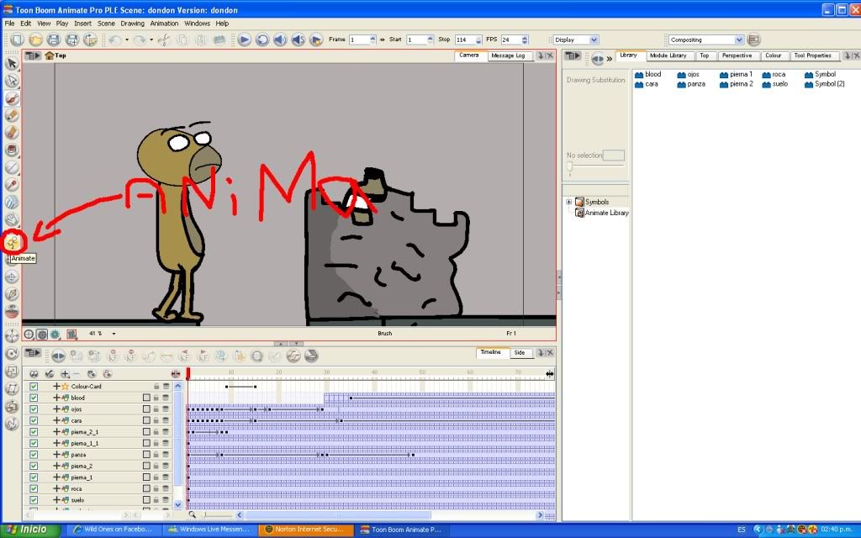Toggle the solo box on cara layer

click(146, 420)
